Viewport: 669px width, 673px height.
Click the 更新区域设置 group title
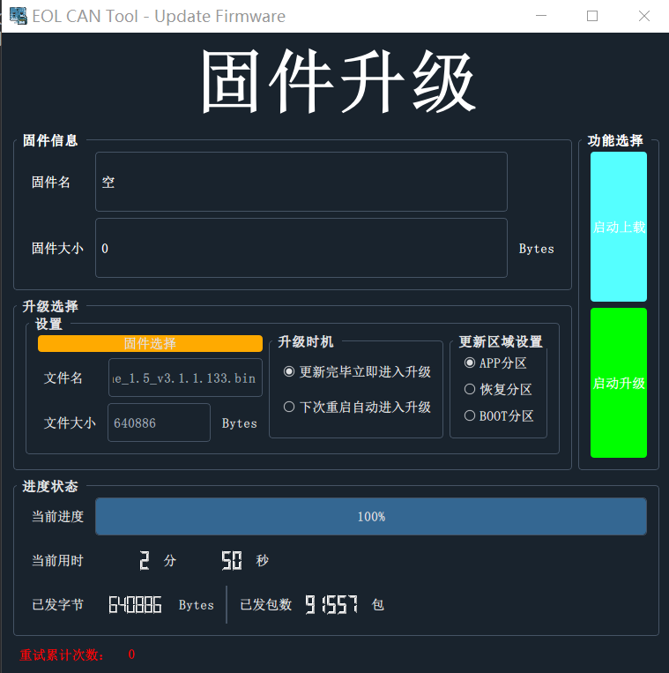(x=501, y=342)
